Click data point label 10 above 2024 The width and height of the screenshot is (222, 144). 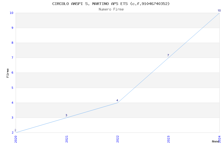(219, 10)
